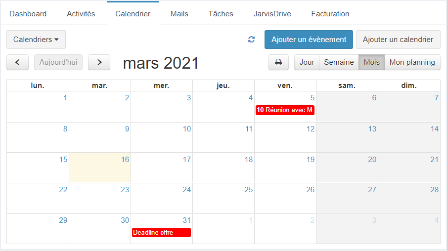Open the red Réunion avec M. event
This screenshot has width=447, height=251.
[x=285, y=110]
